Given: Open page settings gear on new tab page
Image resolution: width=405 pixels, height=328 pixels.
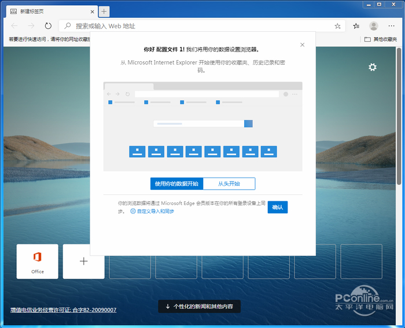Looking at the screenshot, I should [373, 67].
